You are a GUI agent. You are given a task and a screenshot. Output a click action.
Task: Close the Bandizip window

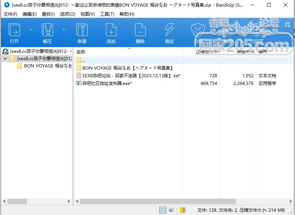[x=286, y=5]
